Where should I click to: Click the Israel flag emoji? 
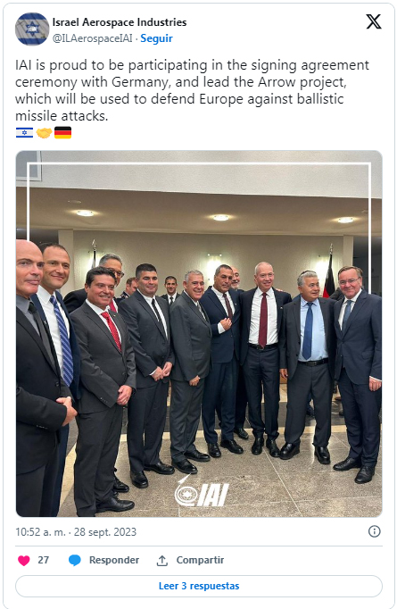(x=24, y=133)
